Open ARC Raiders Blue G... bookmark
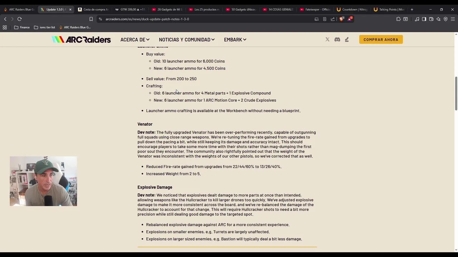 point(75,27)
